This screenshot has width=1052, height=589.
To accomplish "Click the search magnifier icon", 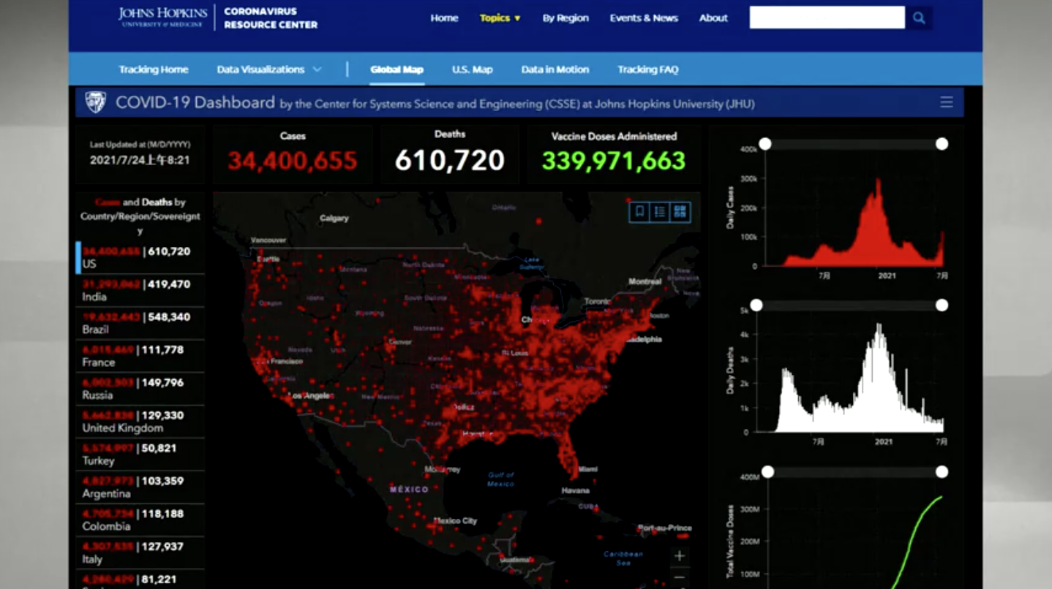I will click(x=919, y=18).
